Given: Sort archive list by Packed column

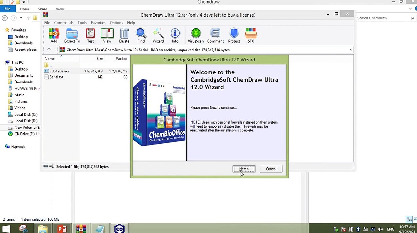Looking at the screenshot, I should point(117,59).
